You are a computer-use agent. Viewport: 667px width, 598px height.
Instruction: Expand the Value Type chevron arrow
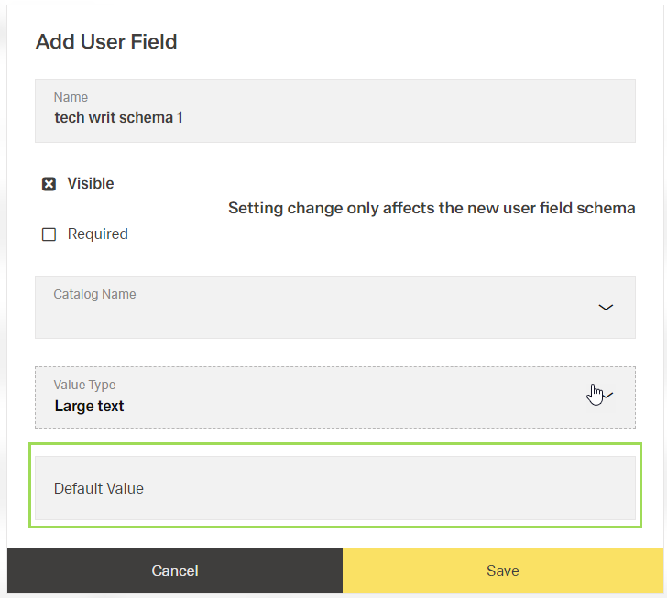(x=607, y=395)
